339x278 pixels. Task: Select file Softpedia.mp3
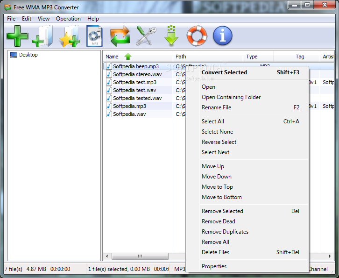(129, 106)
